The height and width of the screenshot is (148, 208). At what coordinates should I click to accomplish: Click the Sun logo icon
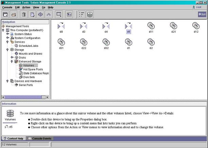(202, 14)
